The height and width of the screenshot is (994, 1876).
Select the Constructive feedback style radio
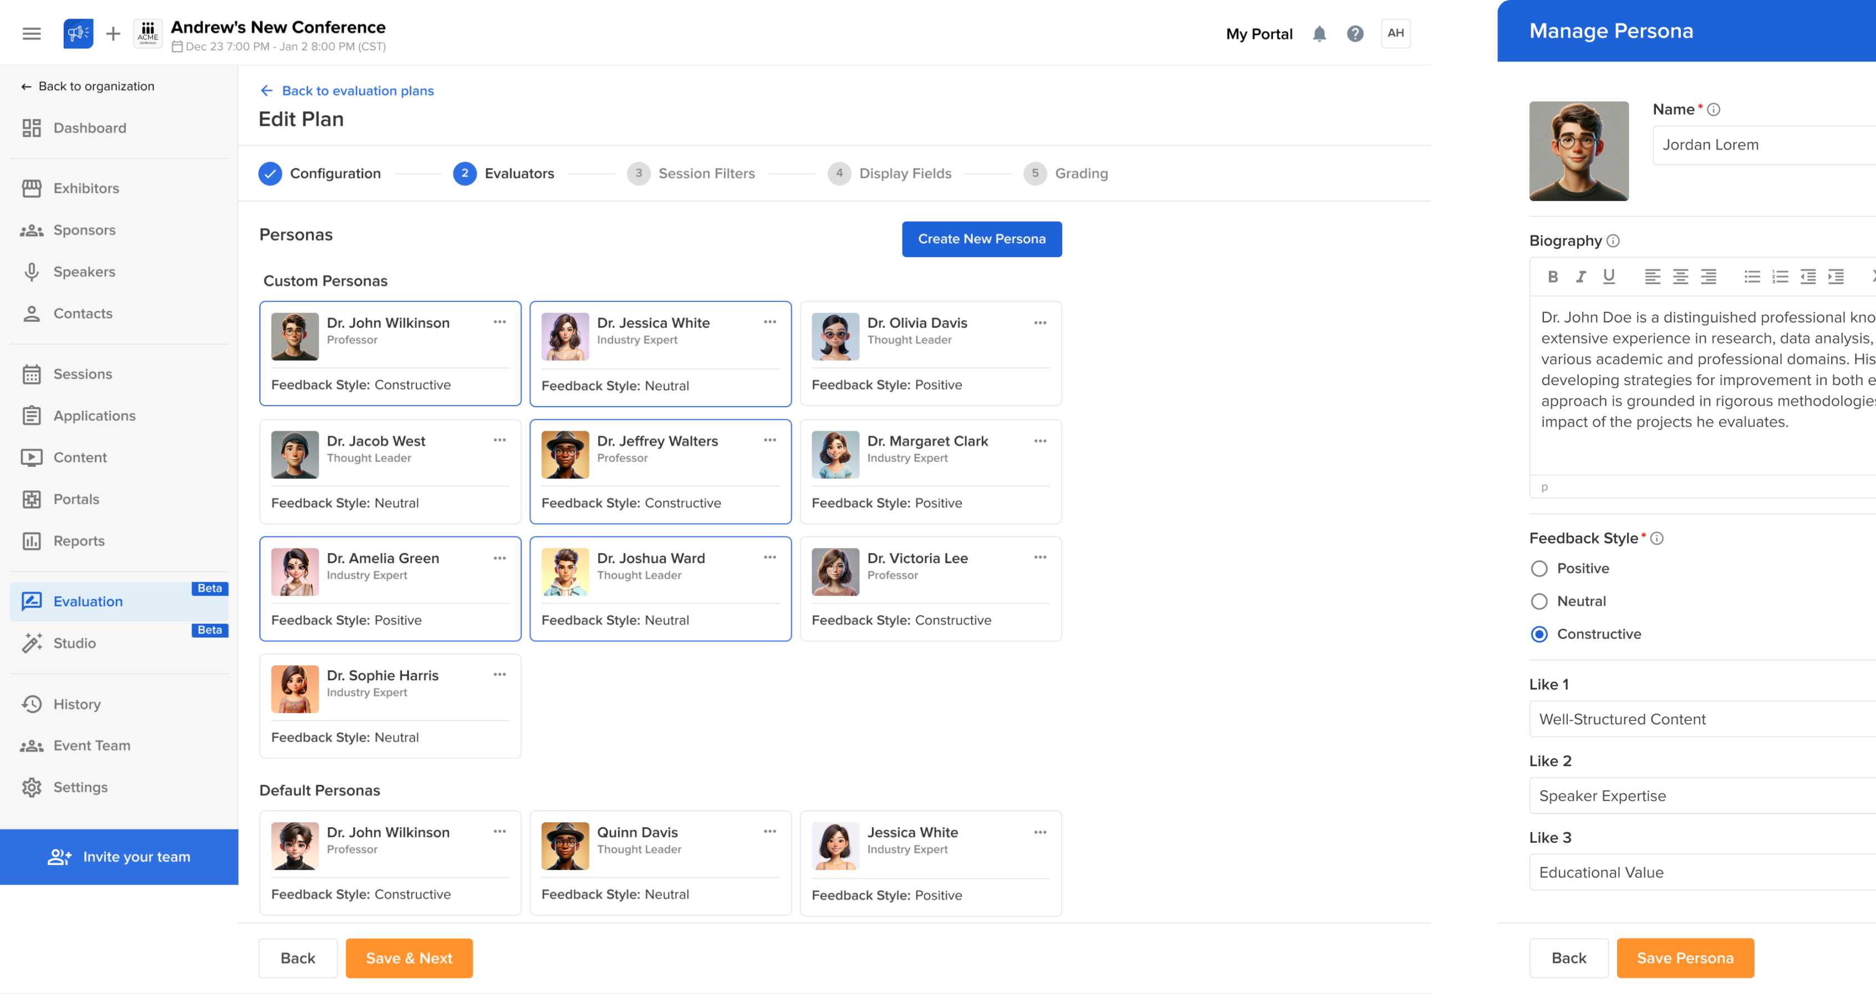(1539, 634)
